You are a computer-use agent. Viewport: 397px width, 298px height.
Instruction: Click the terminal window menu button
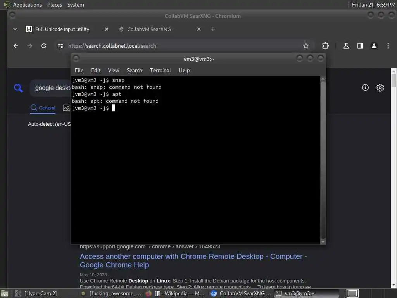click(76, 59)
